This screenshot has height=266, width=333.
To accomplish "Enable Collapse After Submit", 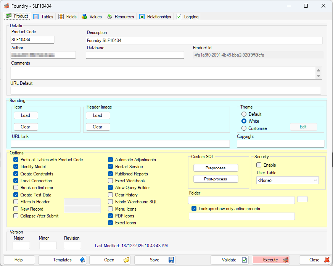I will pos(16,216).
